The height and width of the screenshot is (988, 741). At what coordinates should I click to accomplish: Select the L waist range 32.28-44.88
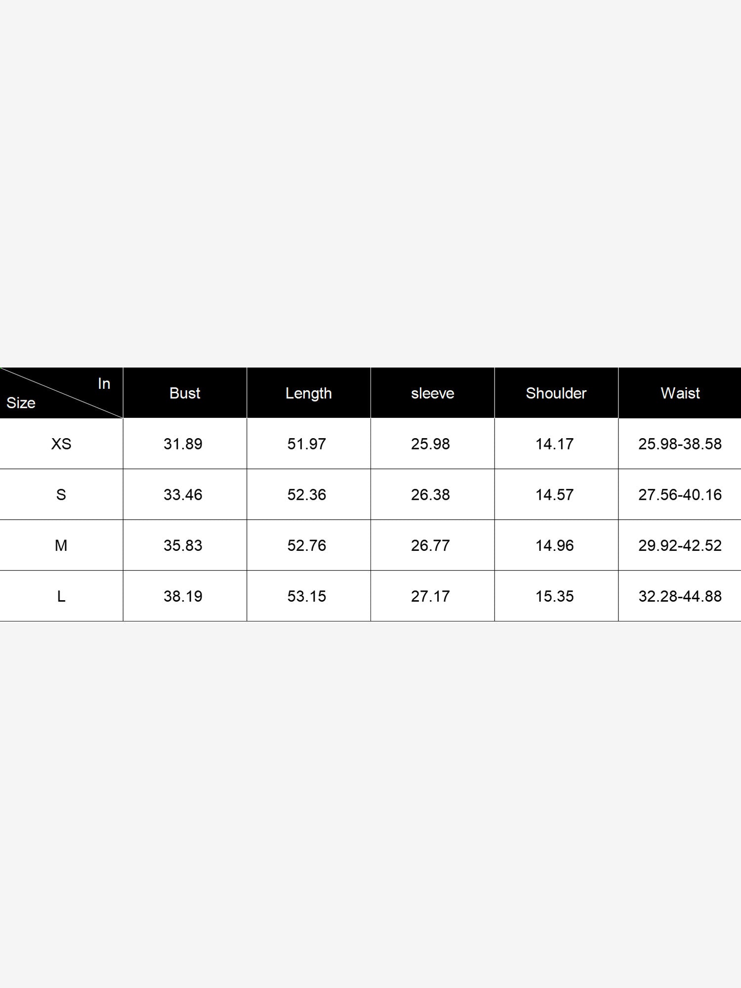coord(680,597)
